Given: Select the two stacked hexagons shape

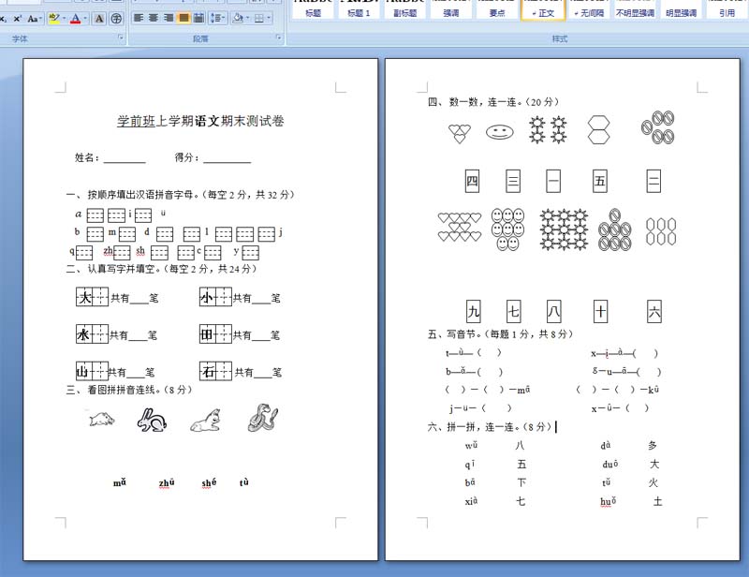Looking at the screenshot, I should point(598,129).
